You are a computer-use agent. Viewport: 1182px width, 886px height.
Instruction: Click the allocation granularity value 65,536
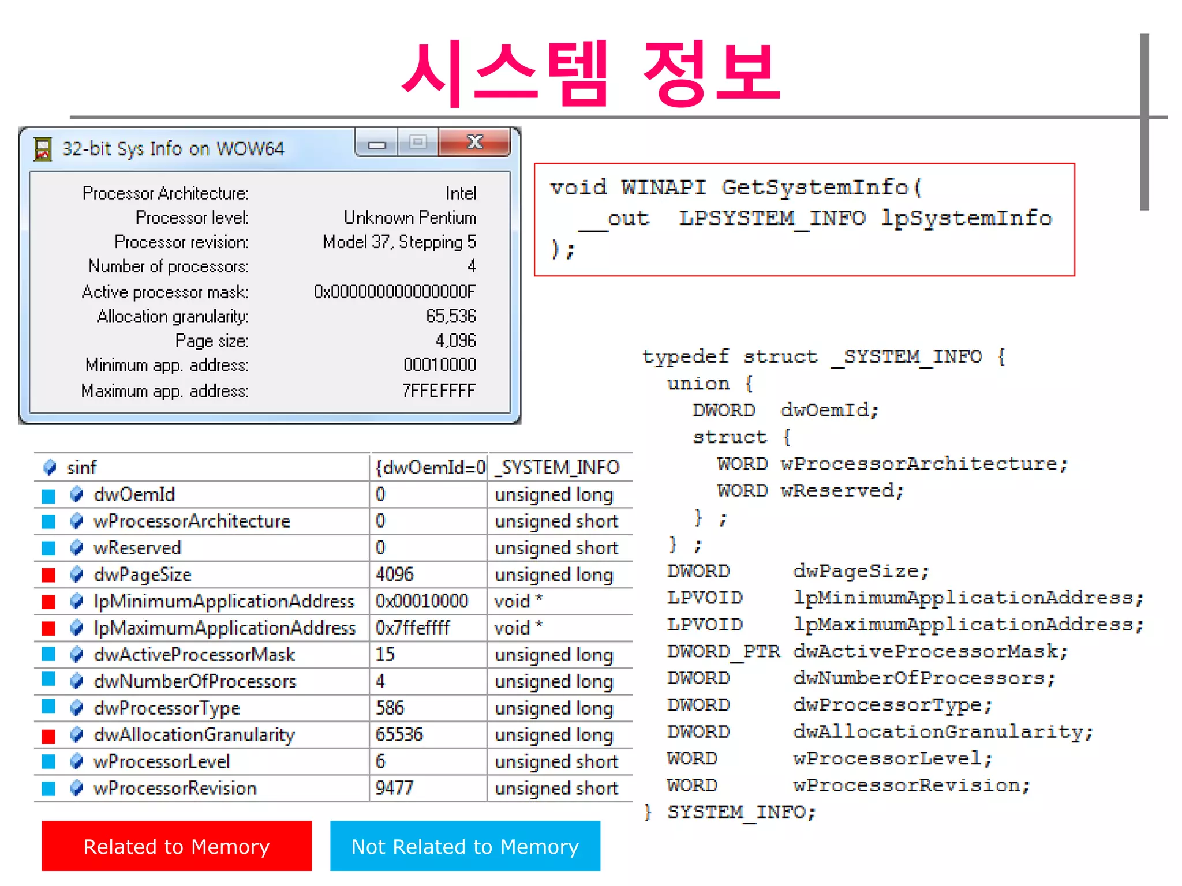tap(451, 316)
